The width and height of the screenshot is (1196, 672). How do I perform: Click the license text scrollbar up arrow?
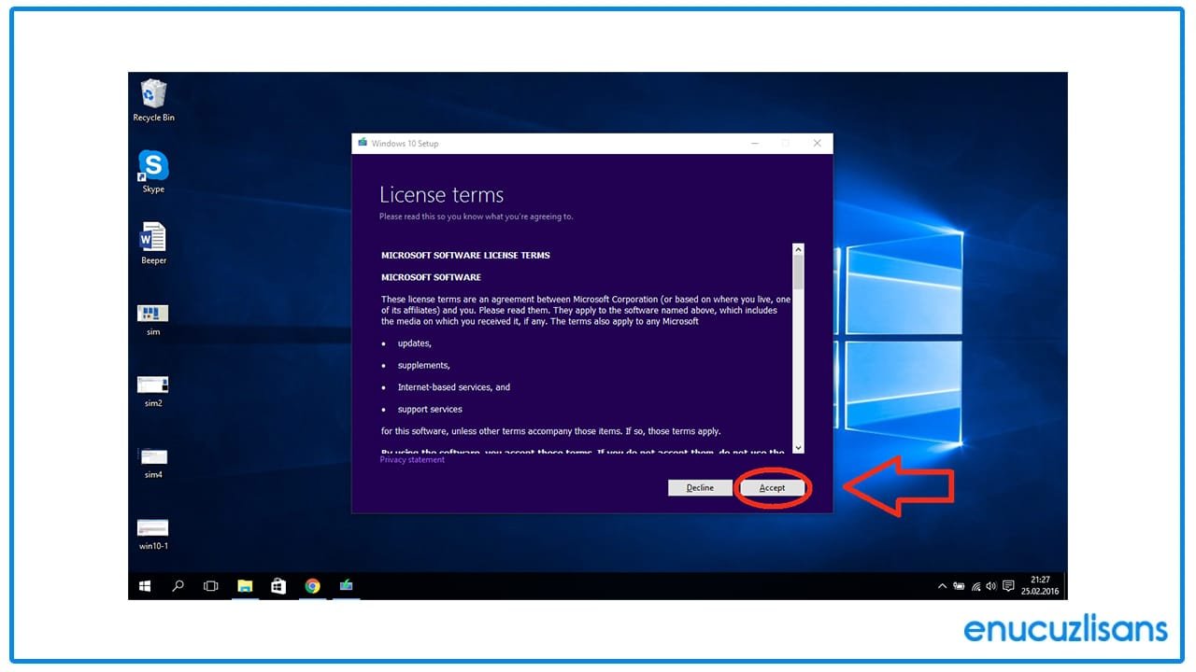pyautogui.click(x=798, y=249)
